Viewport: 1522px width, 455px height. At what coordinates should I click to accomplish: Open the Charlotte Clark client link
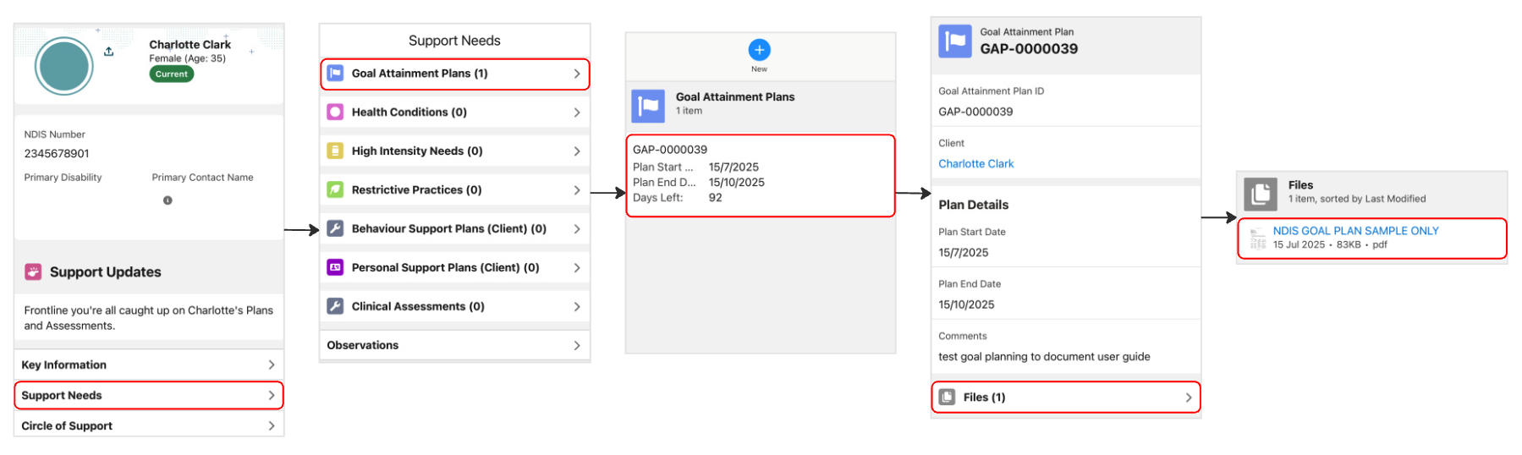tap(975, 164)
